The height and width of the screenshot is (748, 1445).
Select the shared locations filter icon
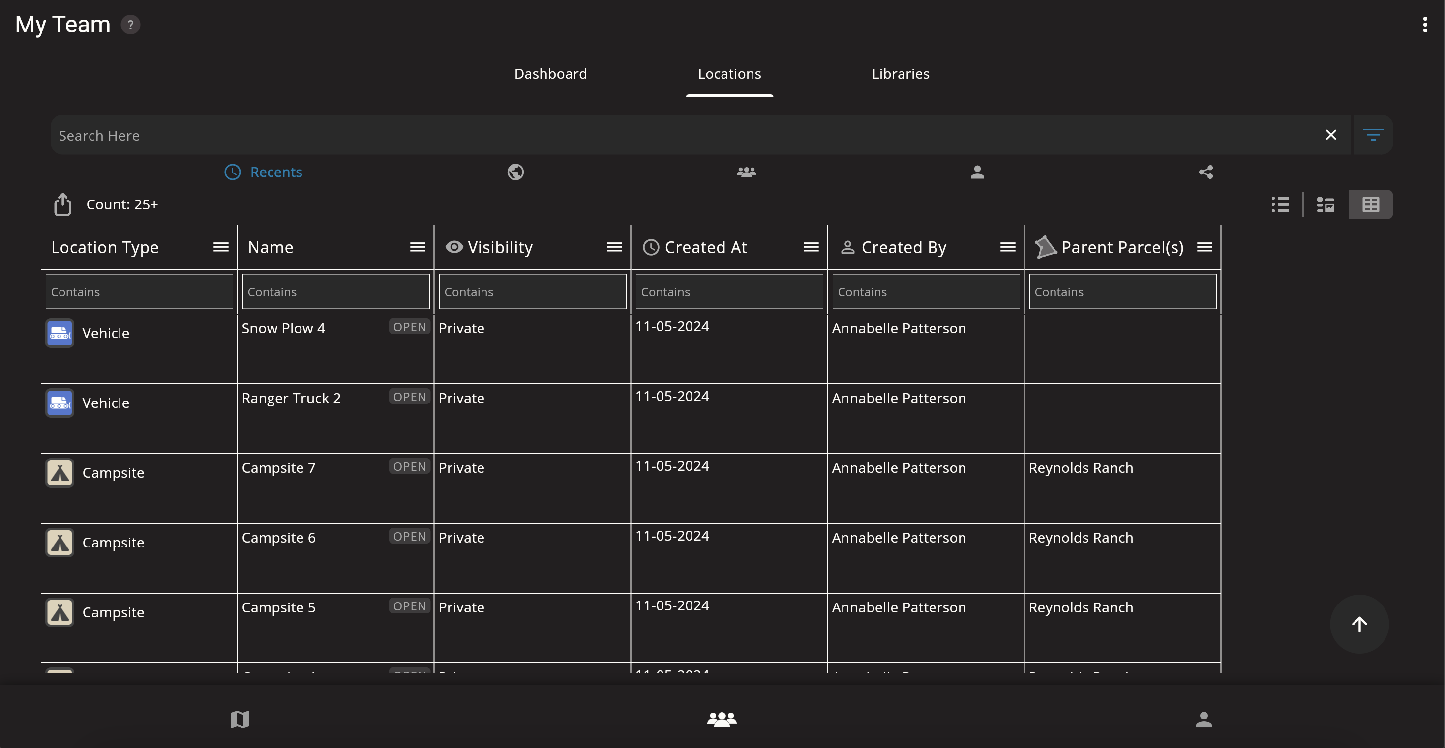(1205, 172)
